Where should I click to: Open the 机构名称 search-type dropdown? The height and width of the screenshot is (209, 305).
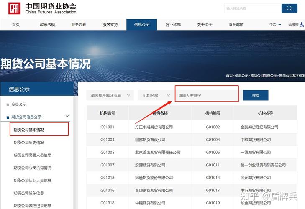coord(156,95)
